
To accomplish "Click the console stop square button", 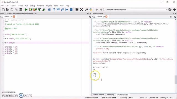I will 171,17.
